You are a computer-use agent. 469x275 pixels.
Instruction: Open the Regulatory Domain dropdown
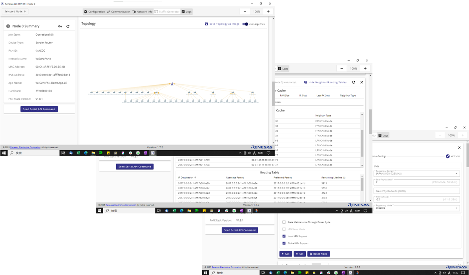point(417,173)
